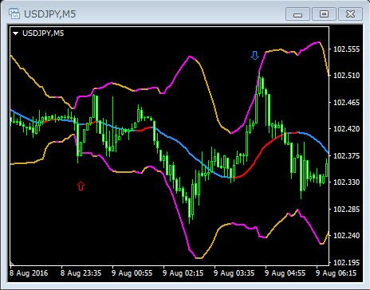Select the 8 Aug 23:35 time label

click(x=81, y=273)
